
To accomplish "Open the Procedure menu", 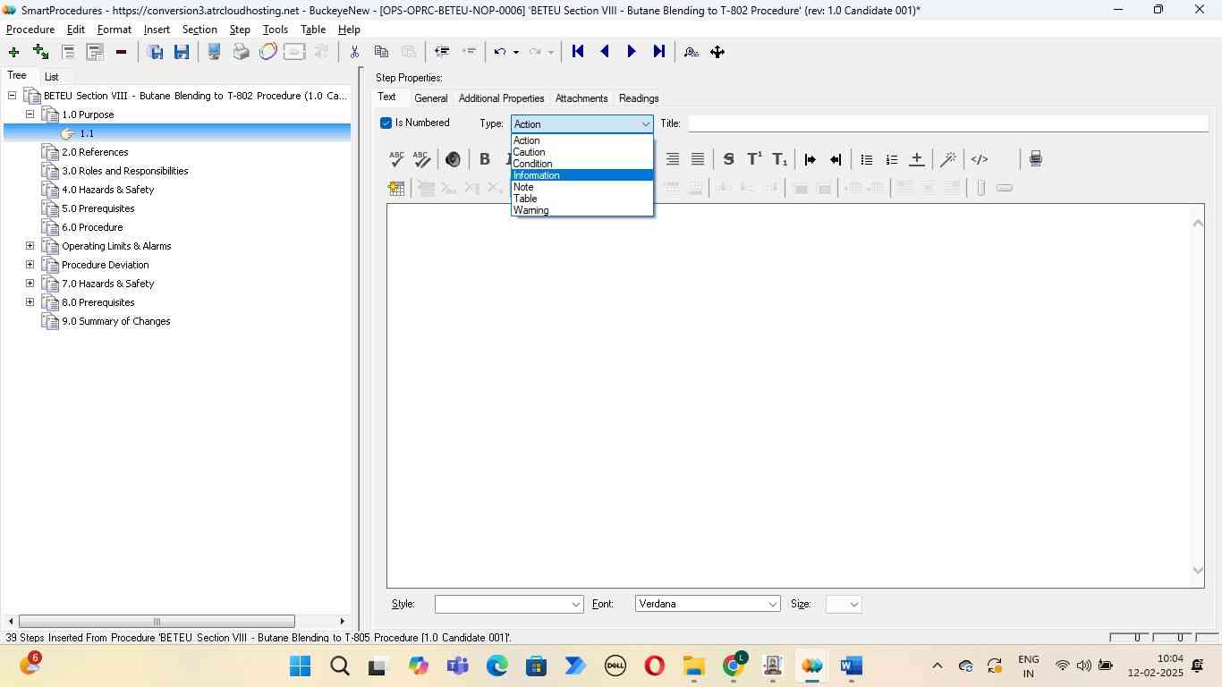I will point(30,30).
